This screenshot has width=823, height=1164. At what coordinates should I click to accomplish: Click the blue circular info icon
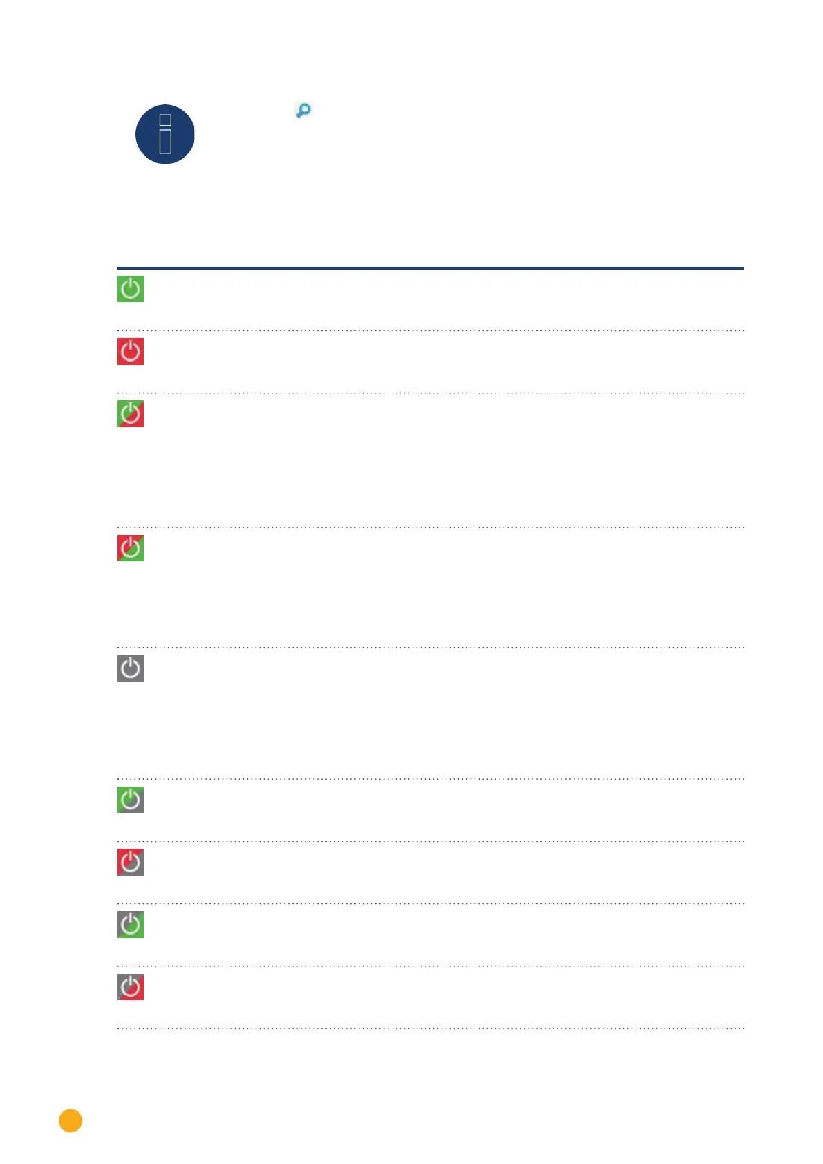coord(164,134)
